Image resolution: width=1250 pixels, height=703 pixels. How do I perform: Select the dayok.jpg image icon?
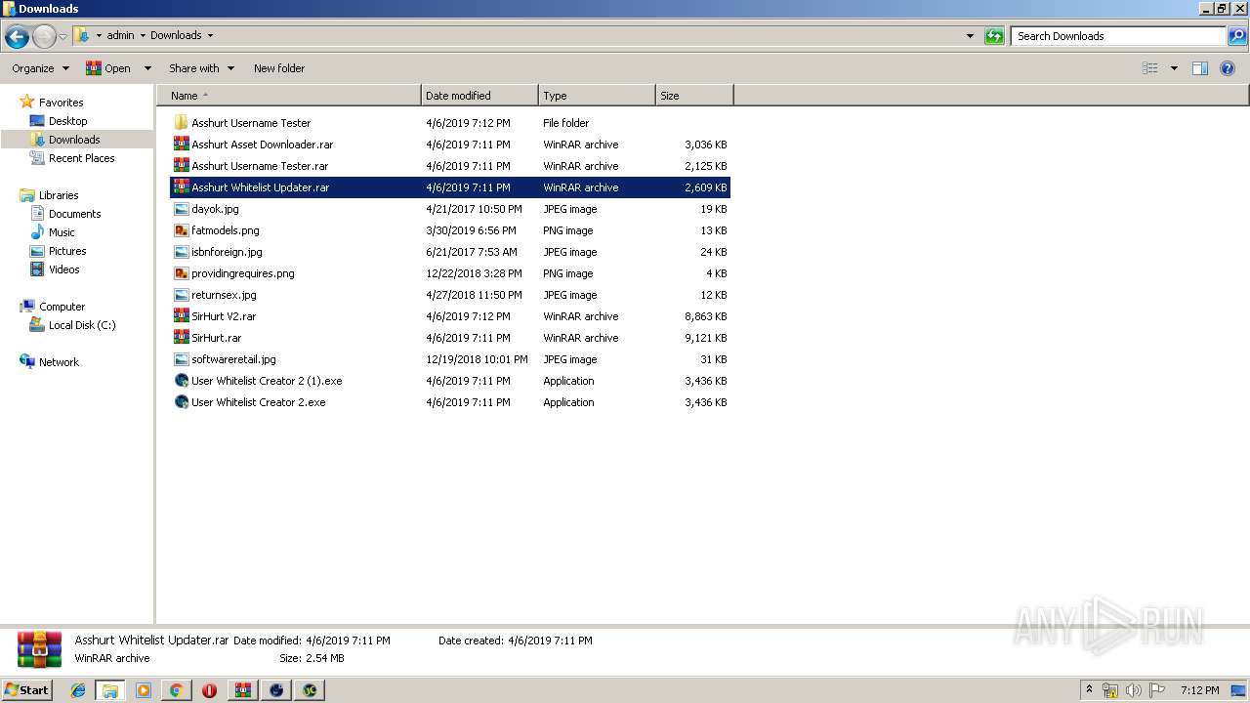(x=181, y=209)
